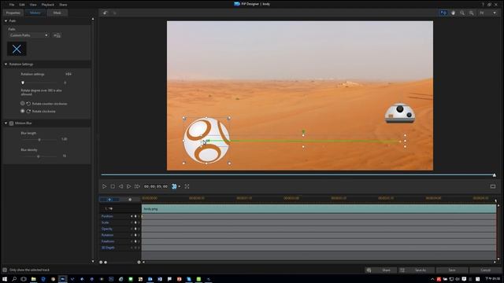Add a Freeform keyframe
504x283 pixels.
135,241
